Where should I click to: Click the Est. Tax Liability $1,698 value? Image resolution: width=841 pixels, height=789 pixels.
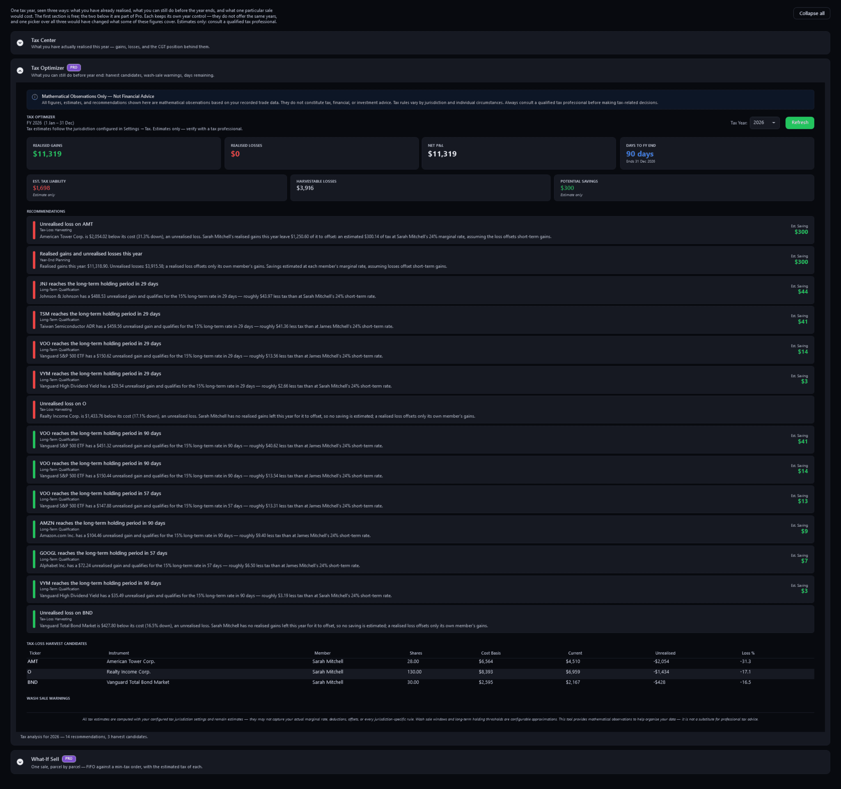[x=42, y=188]
